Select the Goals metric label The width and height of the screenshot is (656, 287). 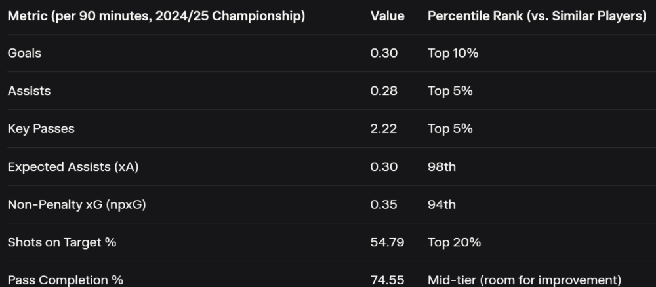24,54
